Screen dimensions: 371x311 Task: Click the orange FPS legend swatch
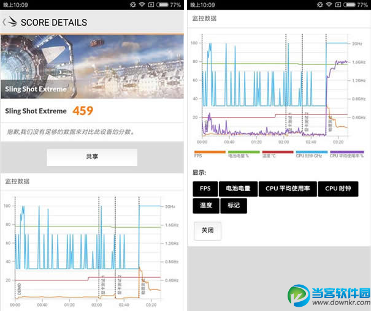(x=210, y=152)
